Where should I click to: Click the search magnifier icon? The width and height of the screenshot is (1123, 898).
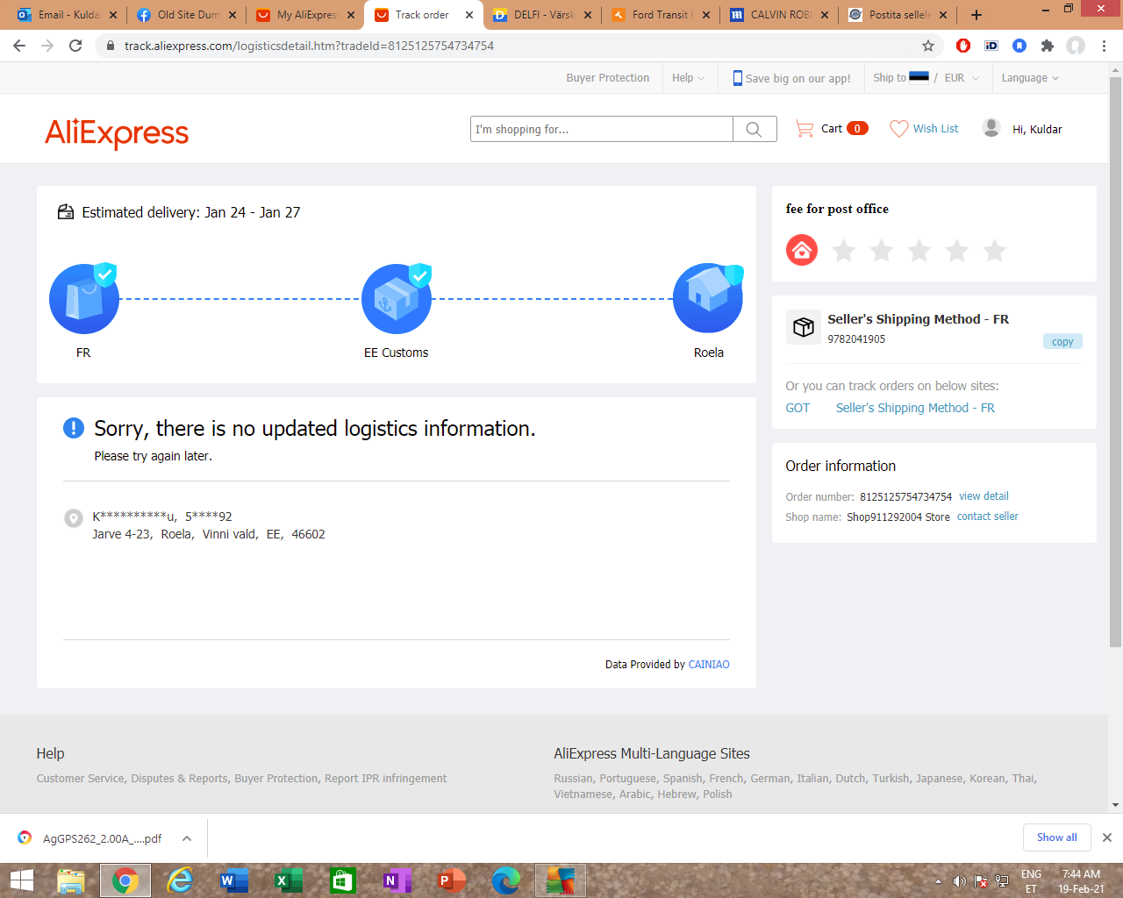(x=754, y=129)
